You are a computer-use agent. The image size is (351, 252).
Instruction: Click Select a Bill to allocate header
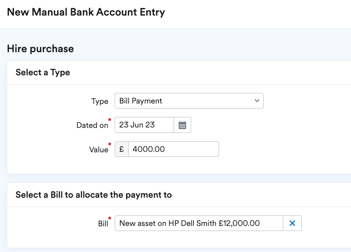pos(93,195)
